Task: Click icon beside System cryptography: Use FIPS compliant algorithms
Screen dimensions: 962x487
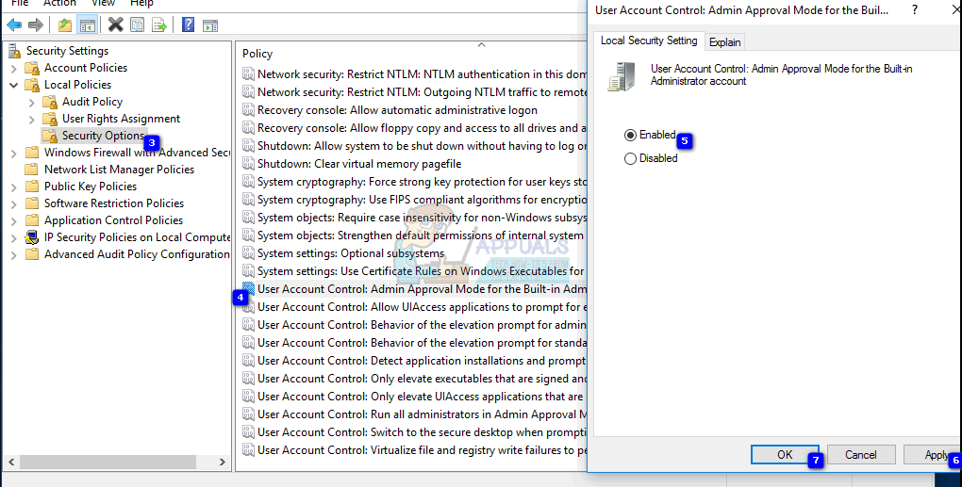Action: click(248, 200)
